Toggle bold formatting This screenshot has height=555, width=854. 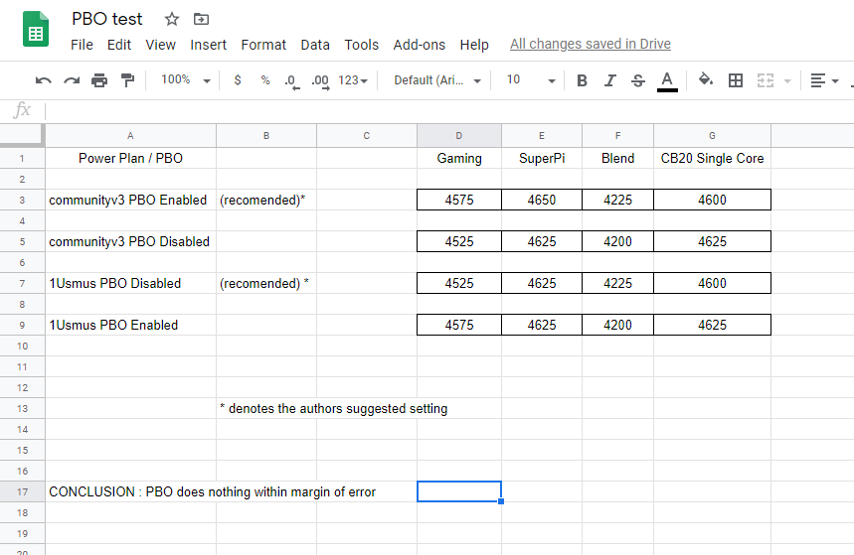[x=582, y=80]
